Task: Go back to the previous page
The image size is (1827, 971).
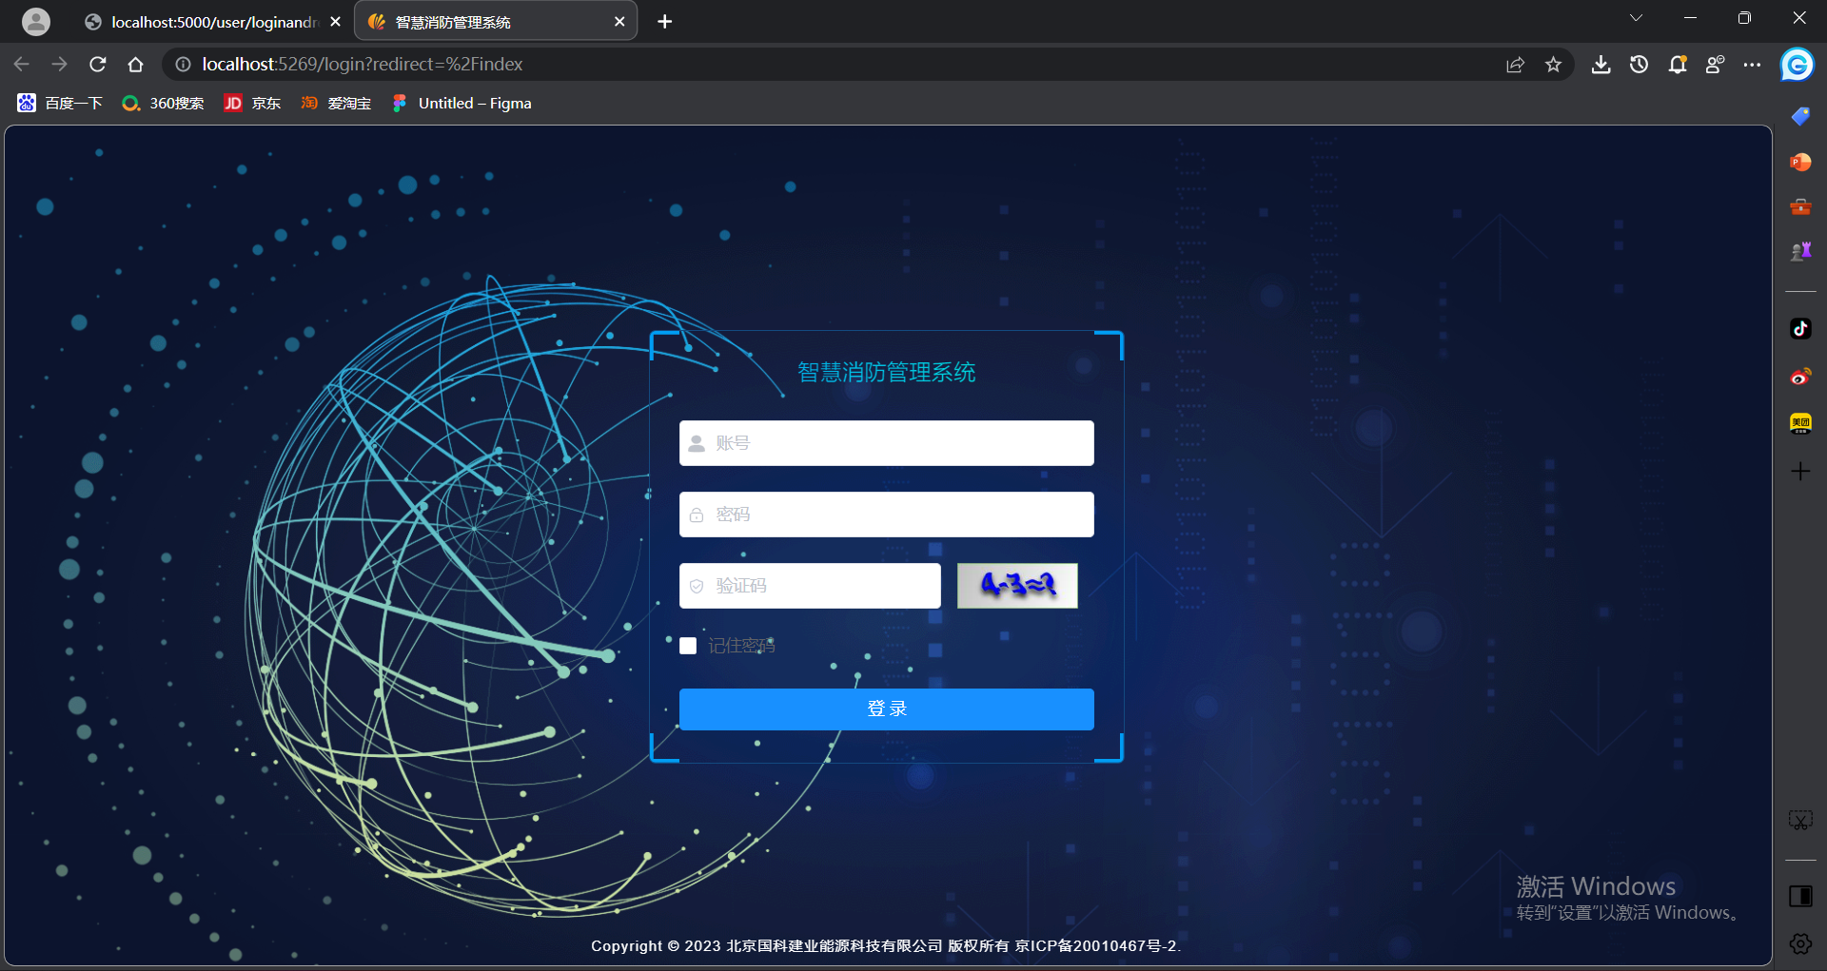Action: coord(22,64)
